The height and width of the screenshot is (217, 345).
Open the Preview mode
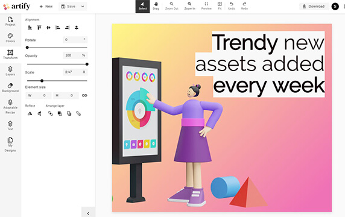pos(206,6)
